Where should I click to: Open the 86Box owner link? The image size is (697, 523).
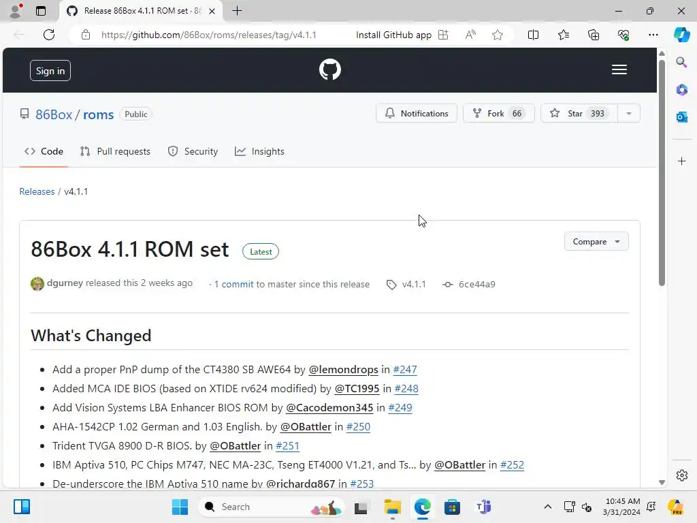pyautogui.click(x=54, y=114)
